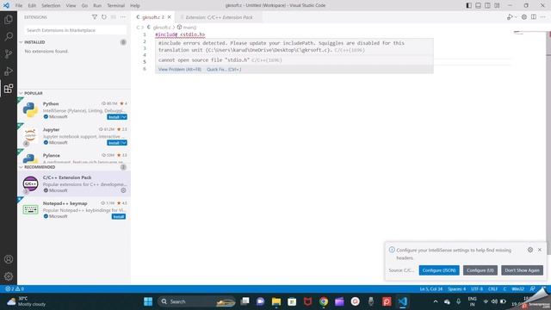The height and width of the screenshot is (310, 551).
Task: Click Configure (JSON) button
Action: pyautogui.click(x=439, y=270)
